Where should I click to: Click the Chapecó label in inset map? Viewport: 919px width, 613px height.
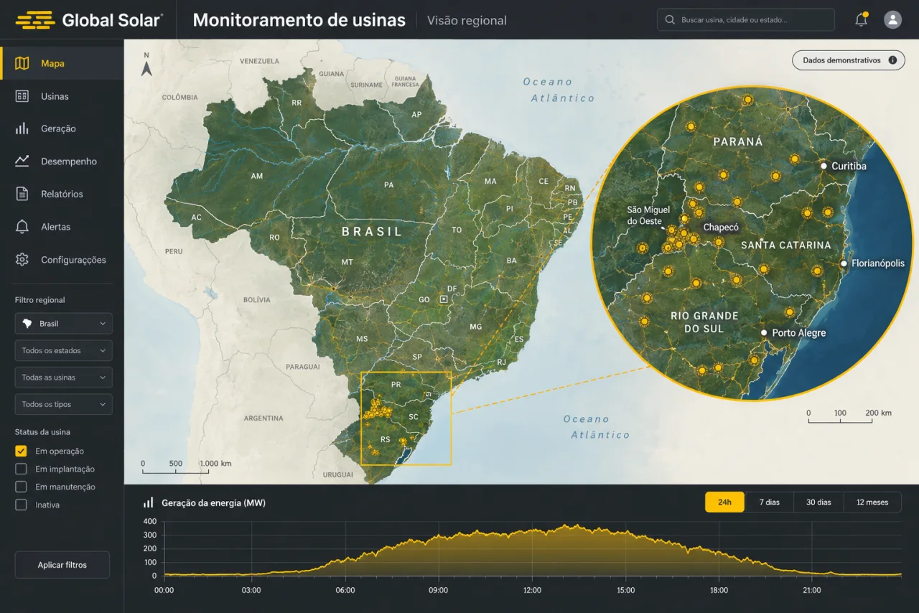(x=721, y=228)
